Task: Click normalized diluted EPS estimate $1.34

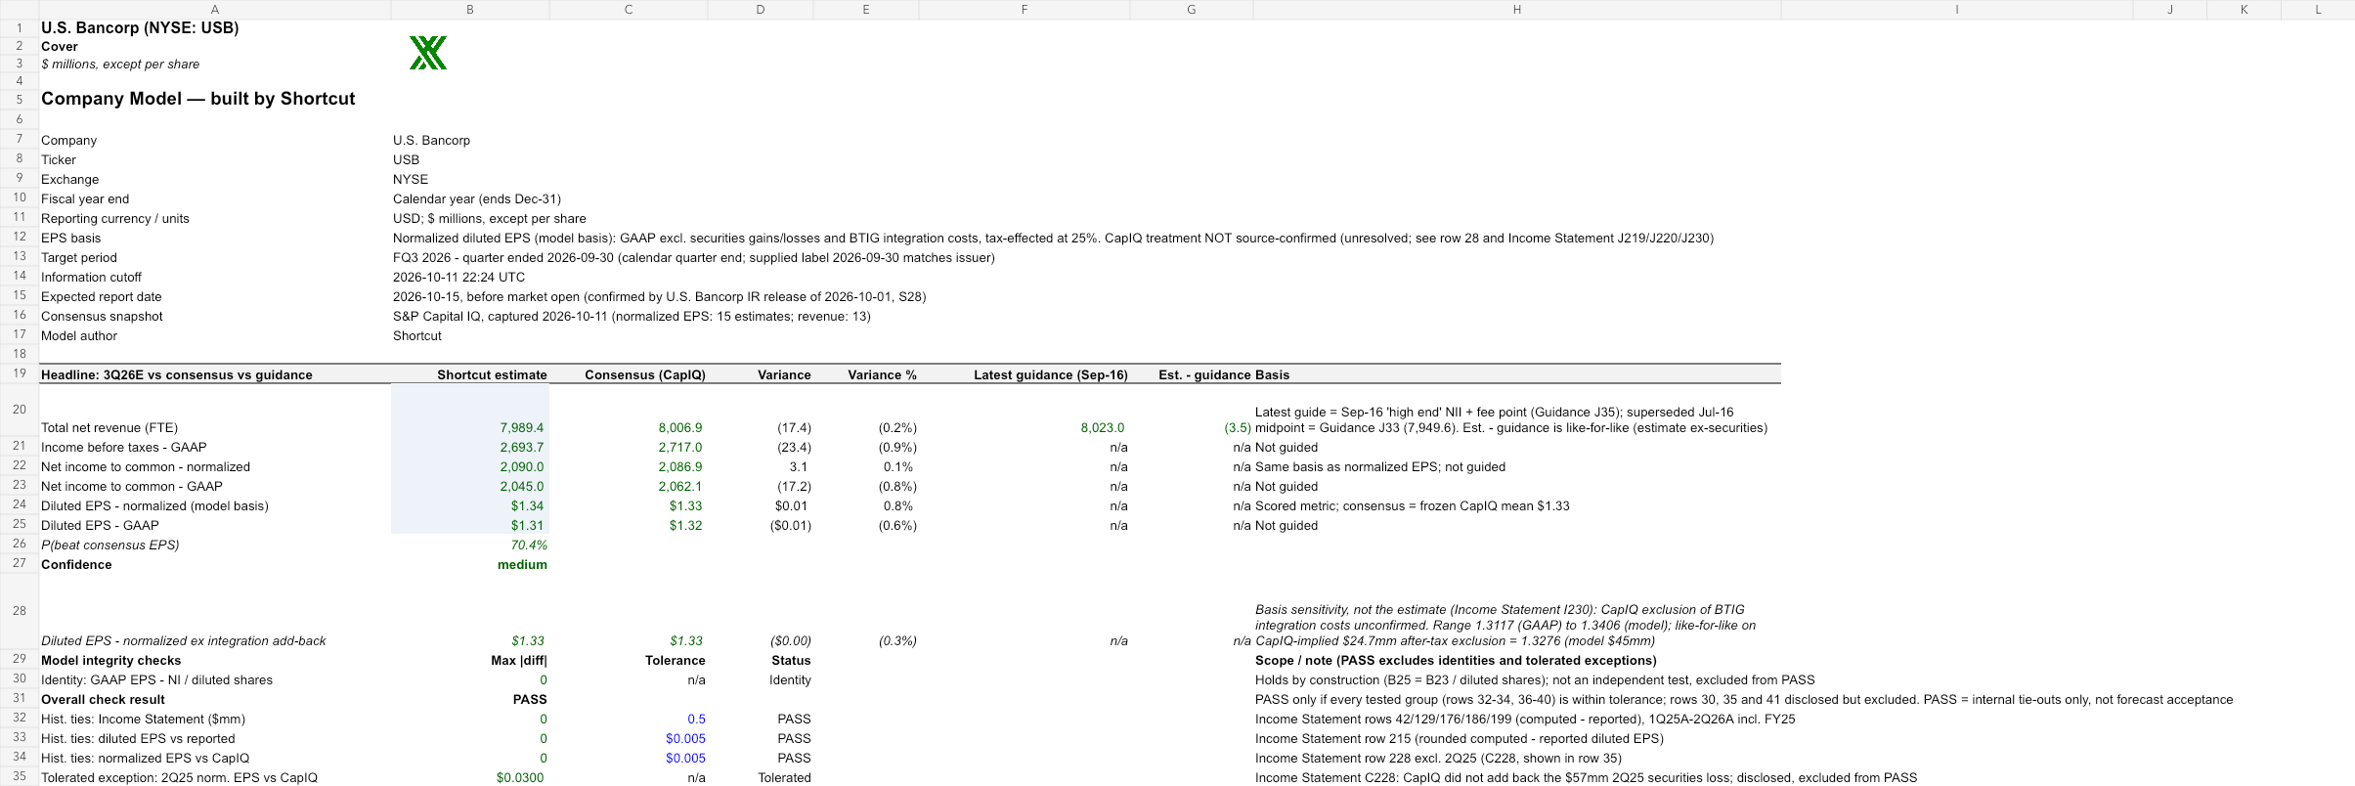Action: click(x=527, y=505)
